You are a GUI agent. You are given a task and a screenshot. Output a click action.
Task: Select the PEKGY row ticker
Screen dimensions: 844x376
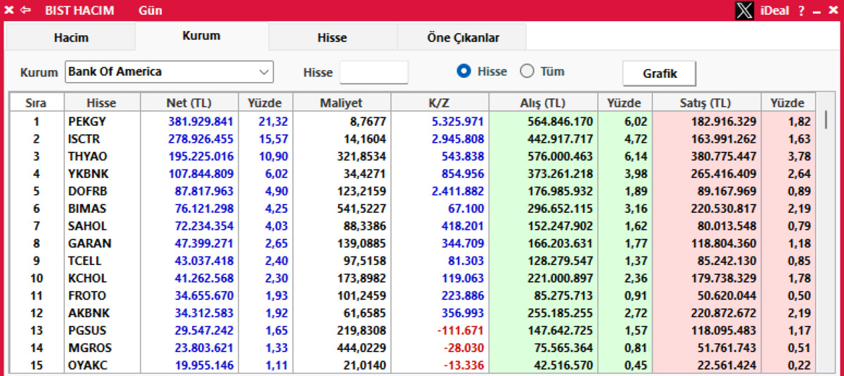click(87, 122)
